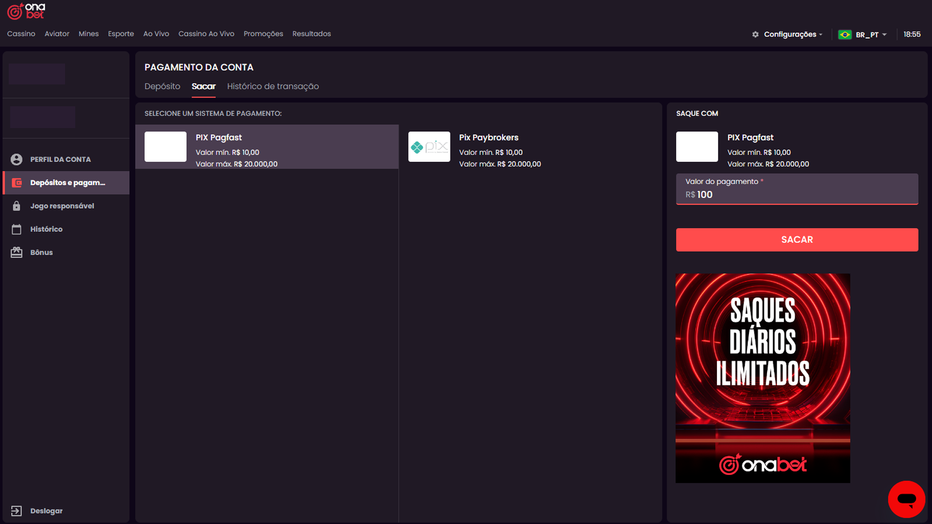Select the PIX Pagfast payment option
This screenshot has width=932, height=524.
pyautogui.click(x=266, y=147)
